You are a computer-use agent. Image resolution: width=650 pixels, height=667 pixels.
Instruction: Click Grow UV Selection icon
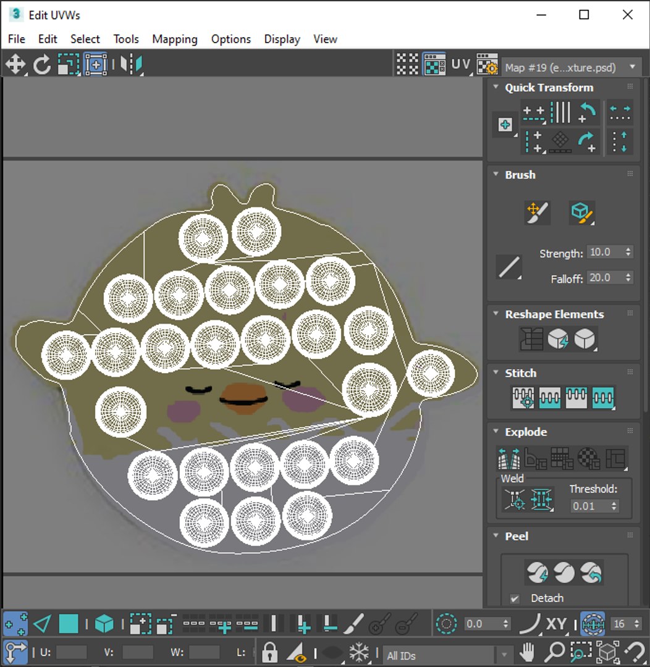point(140,624)
